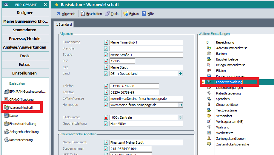
Task: Open the Analyse/Auswertungen section button
Action: pyautogui.click(x=24, y=47)
